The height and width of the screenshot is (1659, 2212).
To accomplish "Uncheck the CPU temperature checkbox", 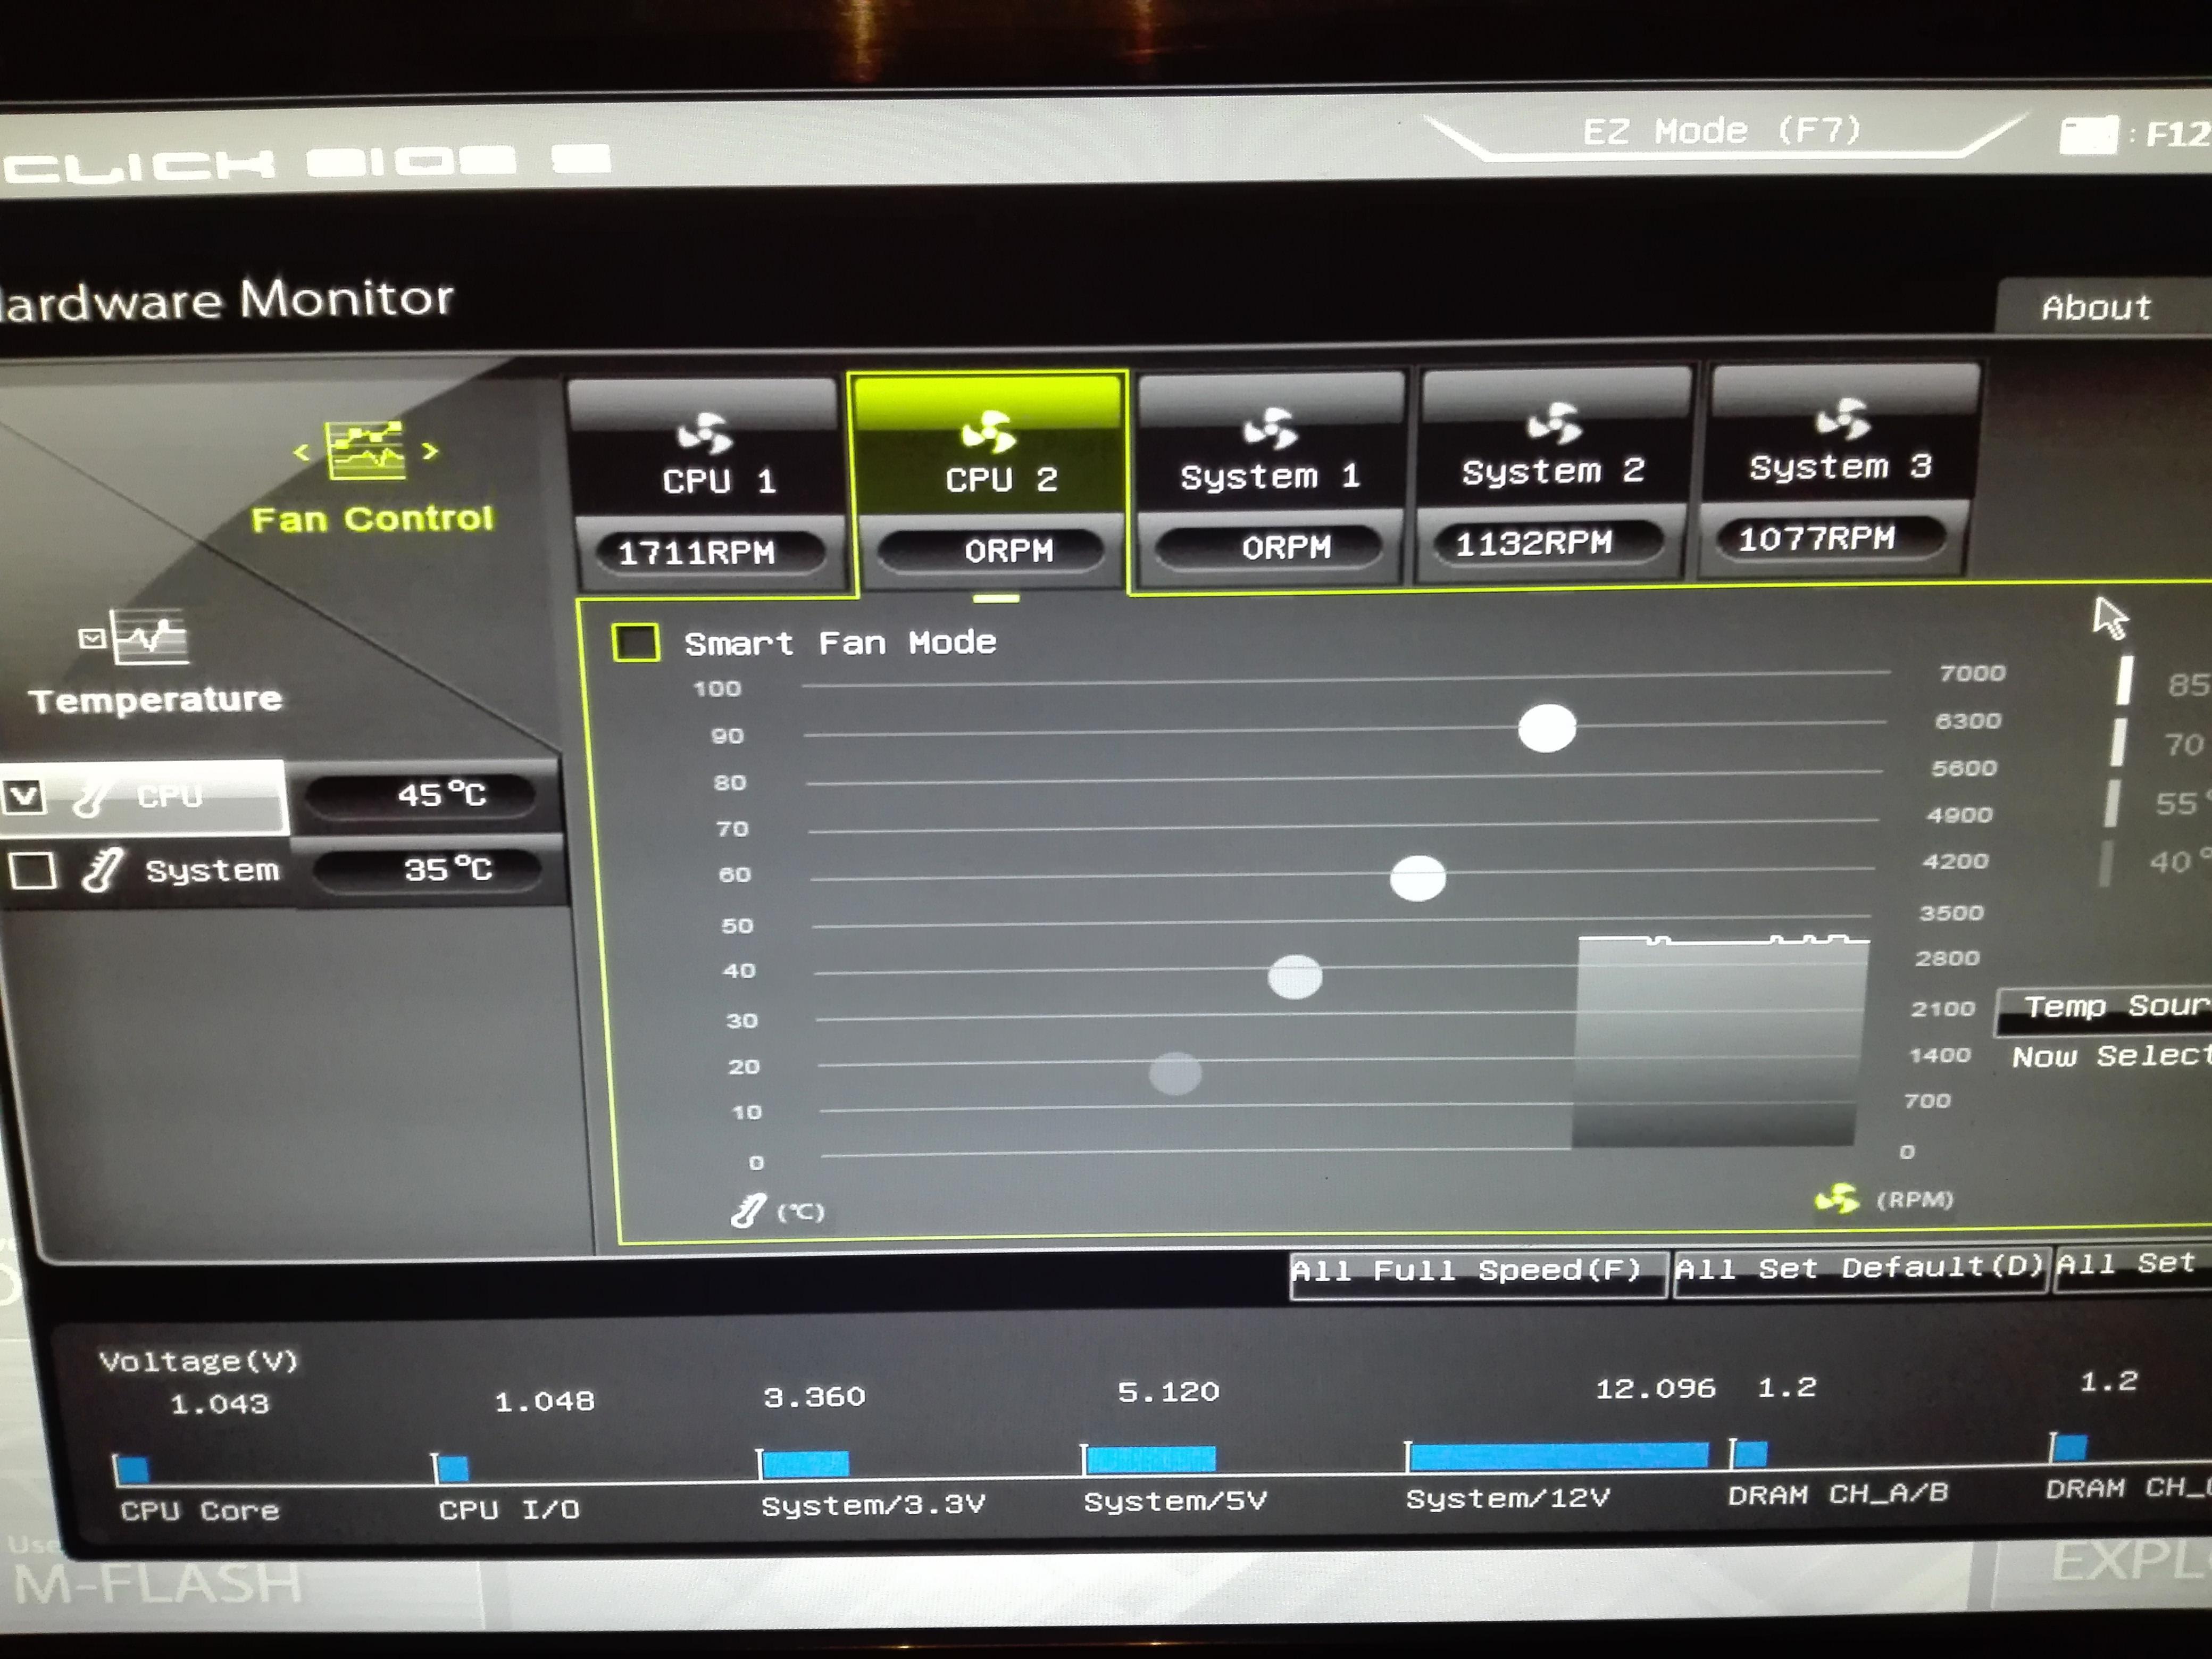I will coord(24,796).
